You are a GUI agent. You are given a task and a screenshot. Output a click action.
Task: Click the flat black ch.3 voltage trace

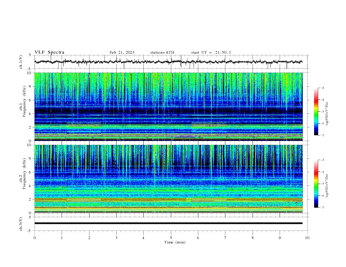tap(169, 223)
